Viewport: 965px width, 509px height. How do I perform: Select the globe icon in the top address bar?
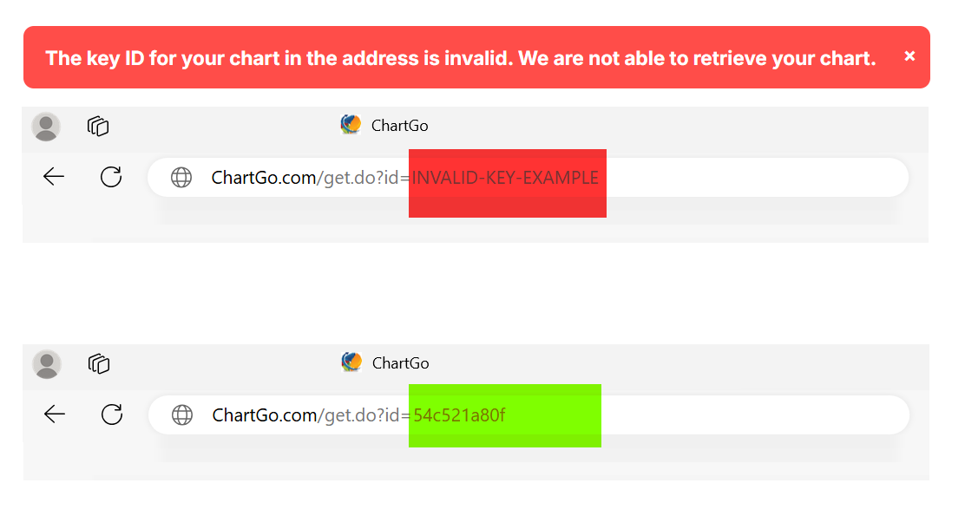pyautogui.click(x=182, y=177)
